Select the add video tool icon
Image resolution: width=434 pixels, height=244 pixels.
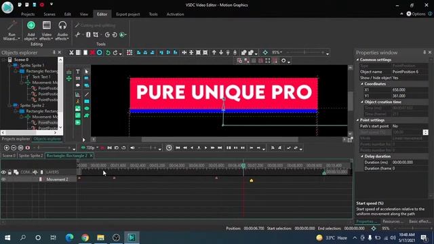(78, 122)
